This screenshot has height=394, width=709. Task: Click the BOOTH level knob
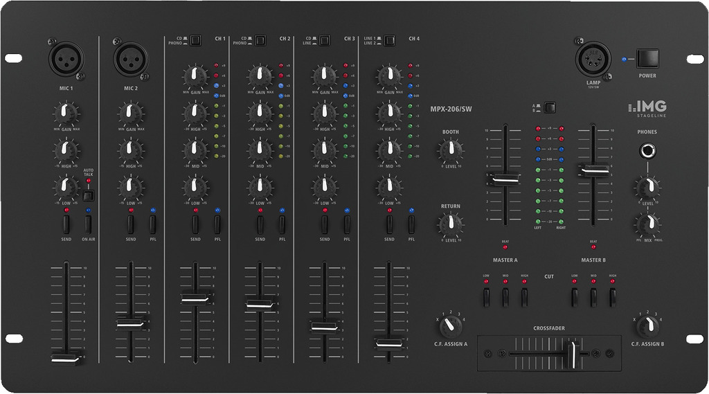pyautogui.click(x=451, y=148)
